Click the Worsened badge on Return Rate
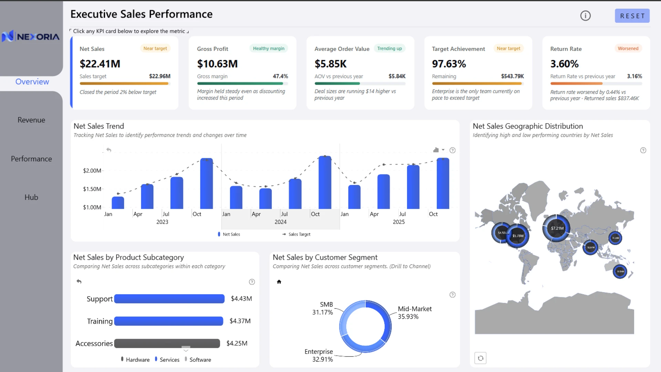The height and width of the screenshot is (372, 661). click(628, 49)
